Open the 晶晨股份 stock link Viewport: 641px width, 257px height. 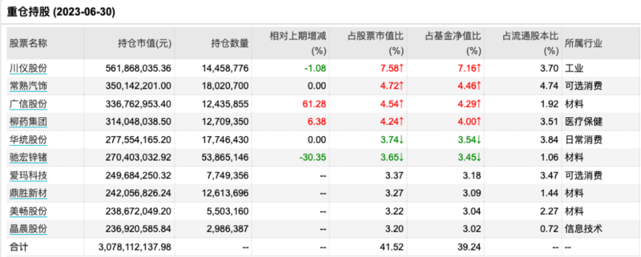coord(28,229)
